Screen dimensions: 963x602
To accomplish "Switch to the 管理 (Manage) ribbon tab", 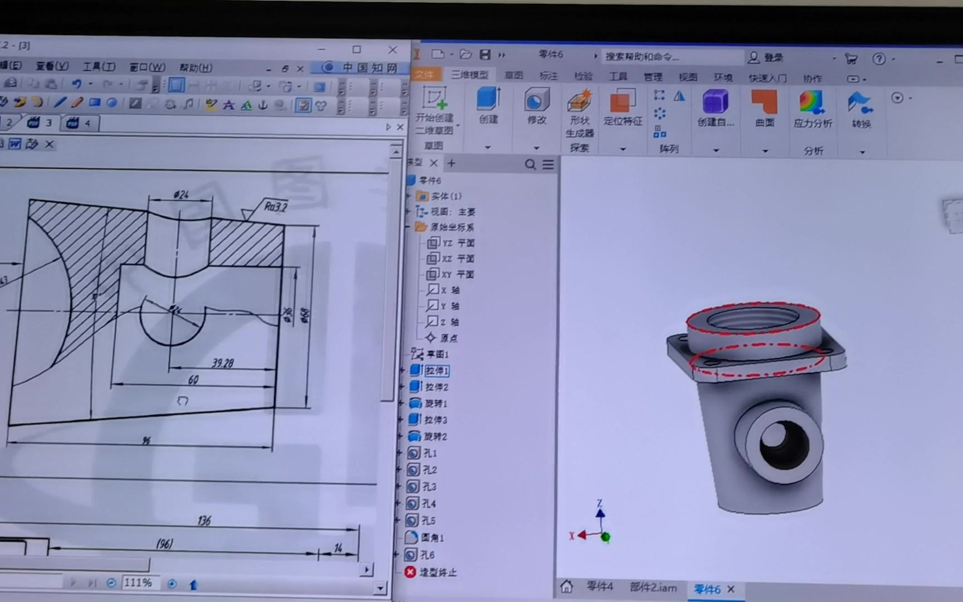I will (x=653, y=77).
